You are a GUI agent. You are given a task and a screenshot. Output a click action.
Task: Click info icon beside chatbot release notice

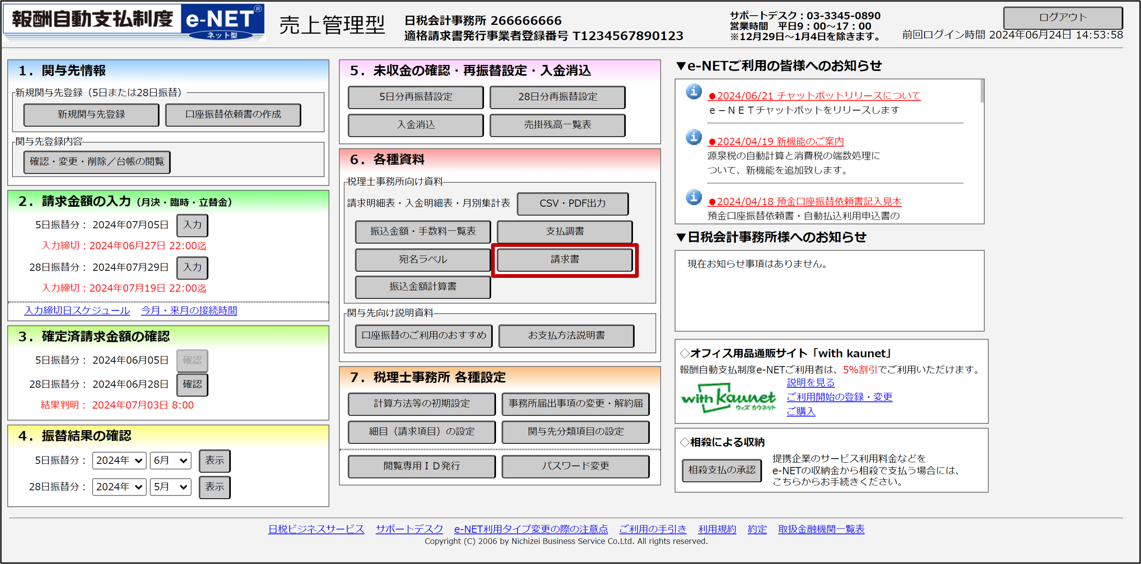(x=694, y=92)
